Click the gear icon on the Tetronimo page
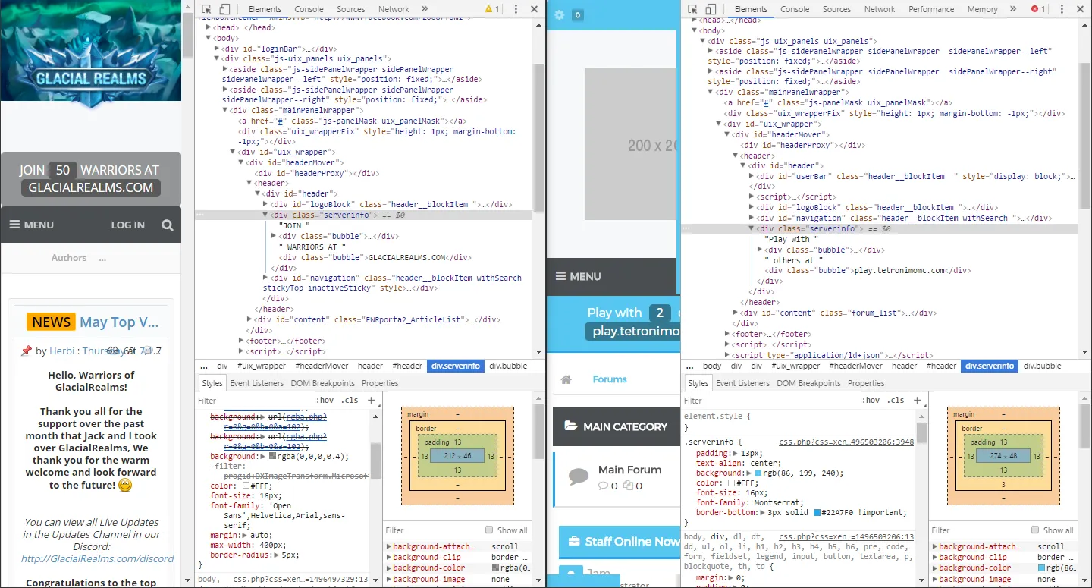 (x=560, y=14)
